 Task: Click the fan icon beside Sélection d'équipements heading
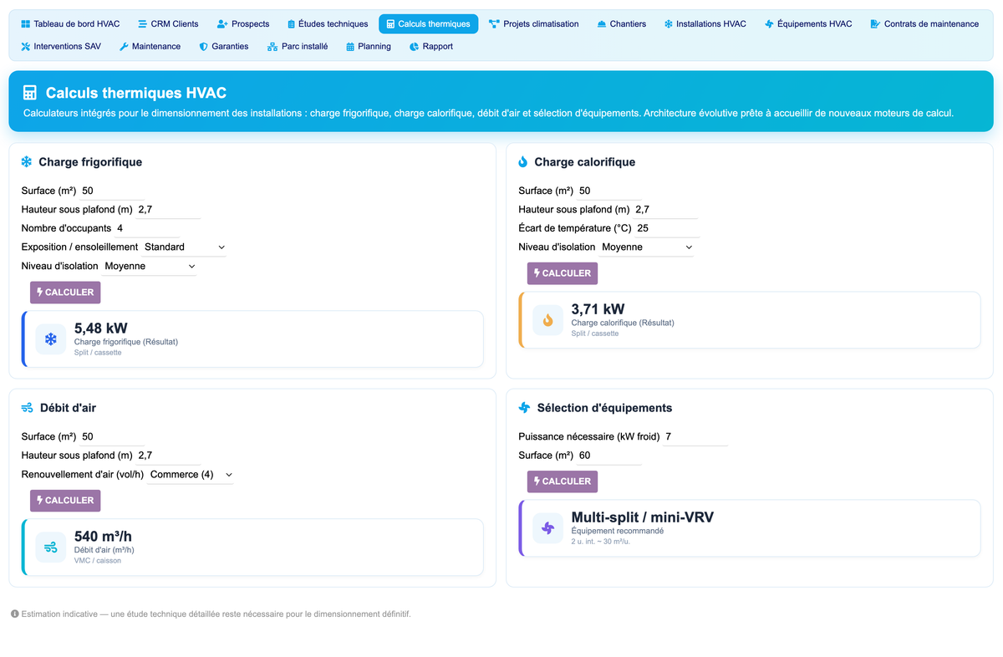[525, 408]
